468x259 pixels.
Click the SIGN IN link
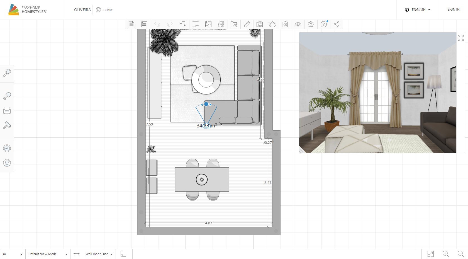pyautogui.click(x=453, y=9)
